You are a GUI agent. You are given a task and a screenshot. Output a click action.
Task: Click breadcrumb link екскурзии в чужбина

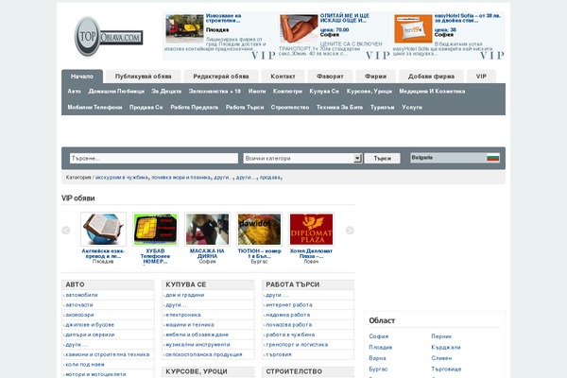122,178
